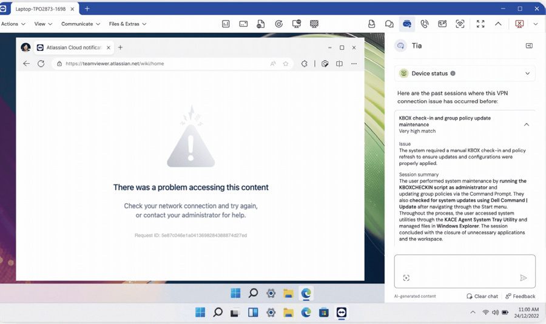This screenshot has width=546, height=324.
Task: Toggle the Tia AI assistant icon
Action: click(406, 24)
